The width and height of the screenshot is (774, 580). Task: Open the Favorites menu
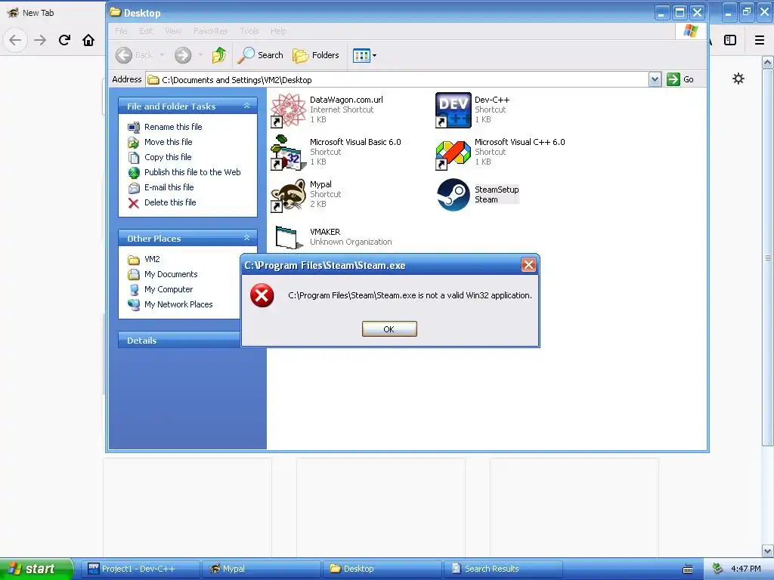[211, 31]
